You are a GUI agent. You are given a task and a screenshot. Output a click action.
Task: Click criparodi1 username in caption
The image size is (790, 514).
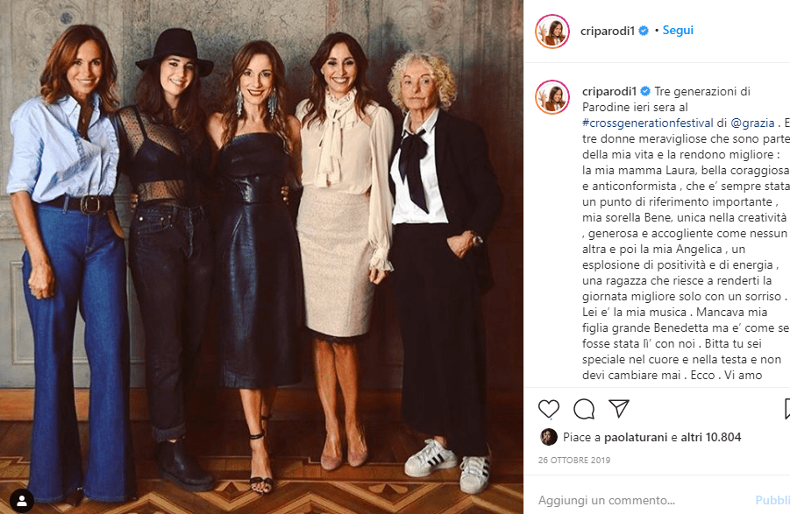(x=609, y=91)
